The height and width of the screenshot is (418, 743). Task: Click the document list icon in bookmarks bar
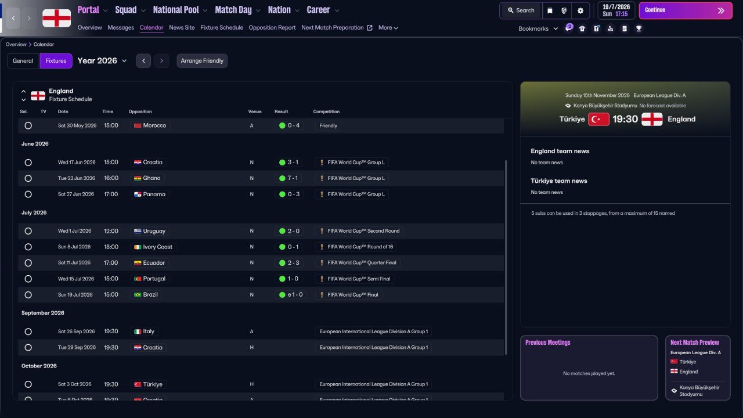(x=625, y=28)
